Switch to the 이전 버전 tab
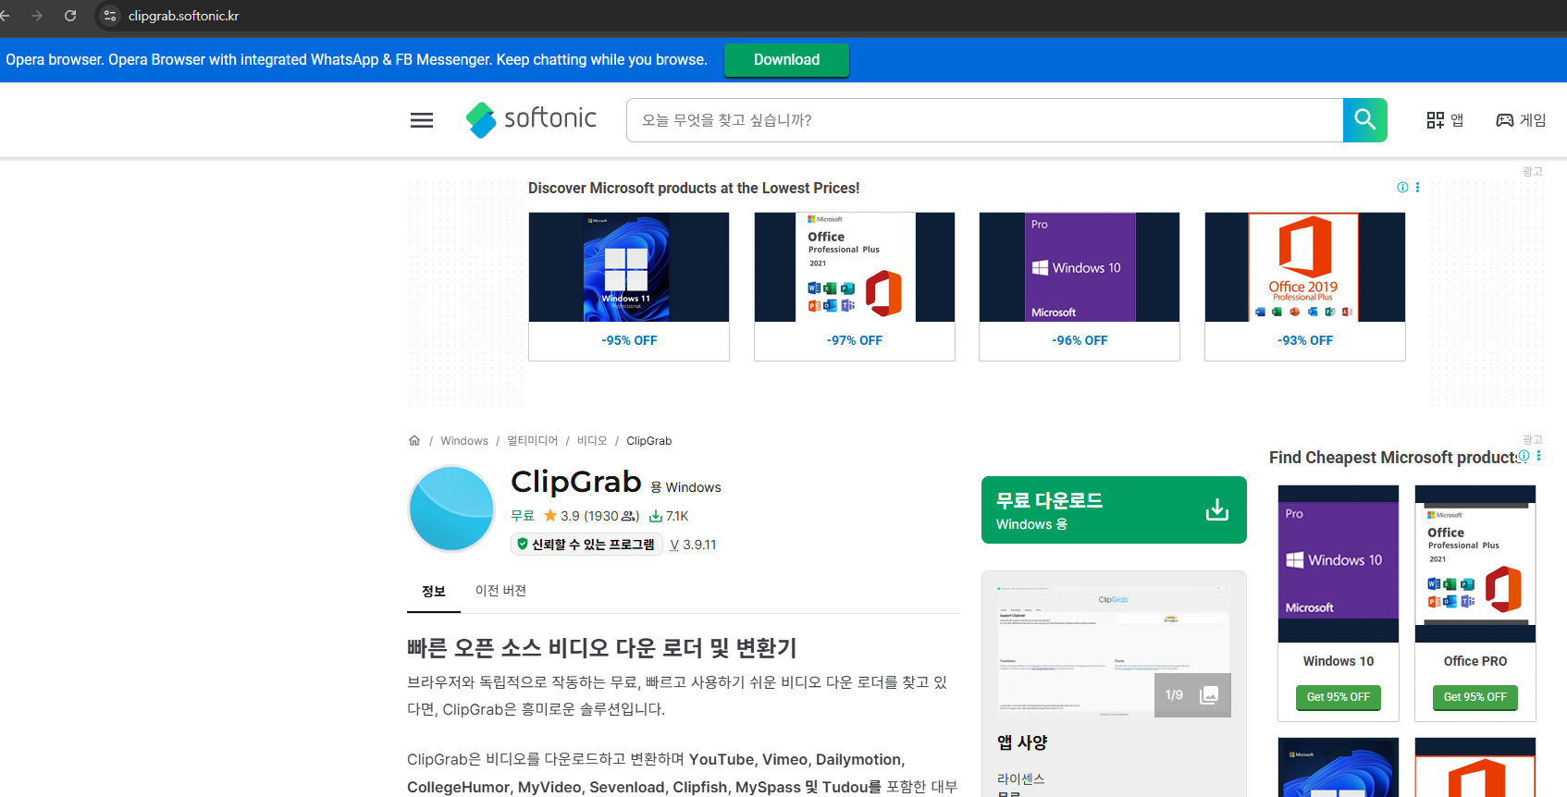Image resolution: width=1567 pixels, height=797 pixels. (x=500, y=591)
